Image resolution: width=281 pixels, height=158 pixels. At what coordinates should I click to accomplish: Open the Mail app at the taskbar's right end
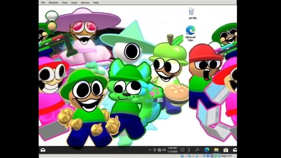[x=235, y=150]
